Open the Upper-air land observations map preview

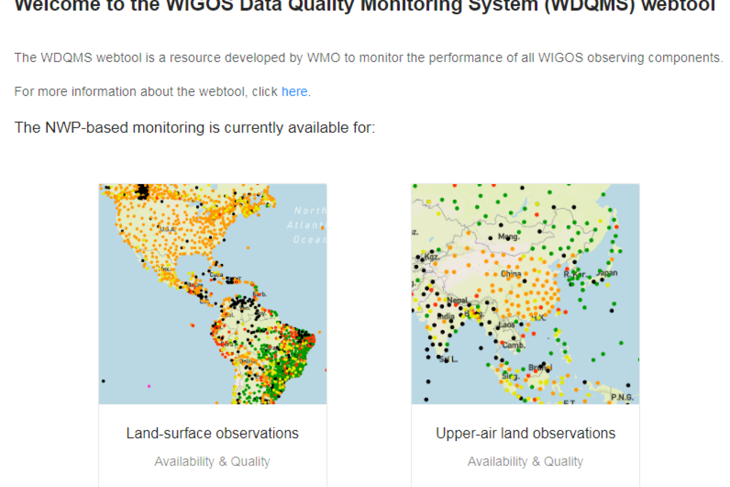525,293
